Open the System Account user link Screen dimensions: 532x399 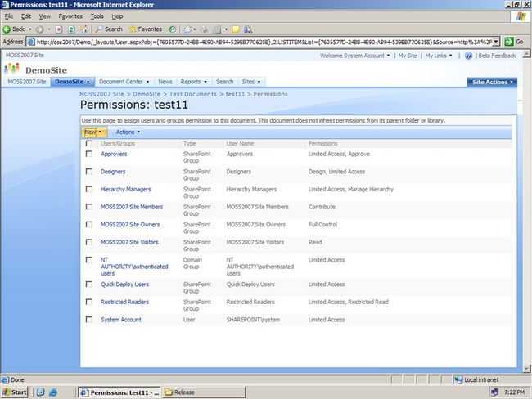[121, 320]
